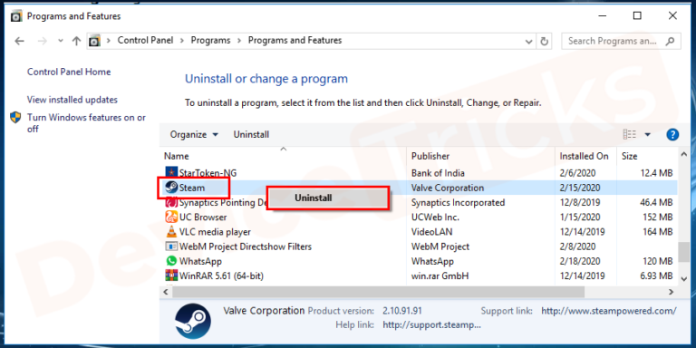Select the UC Browser icon
The image size is (696, 348).
(171, 217)
